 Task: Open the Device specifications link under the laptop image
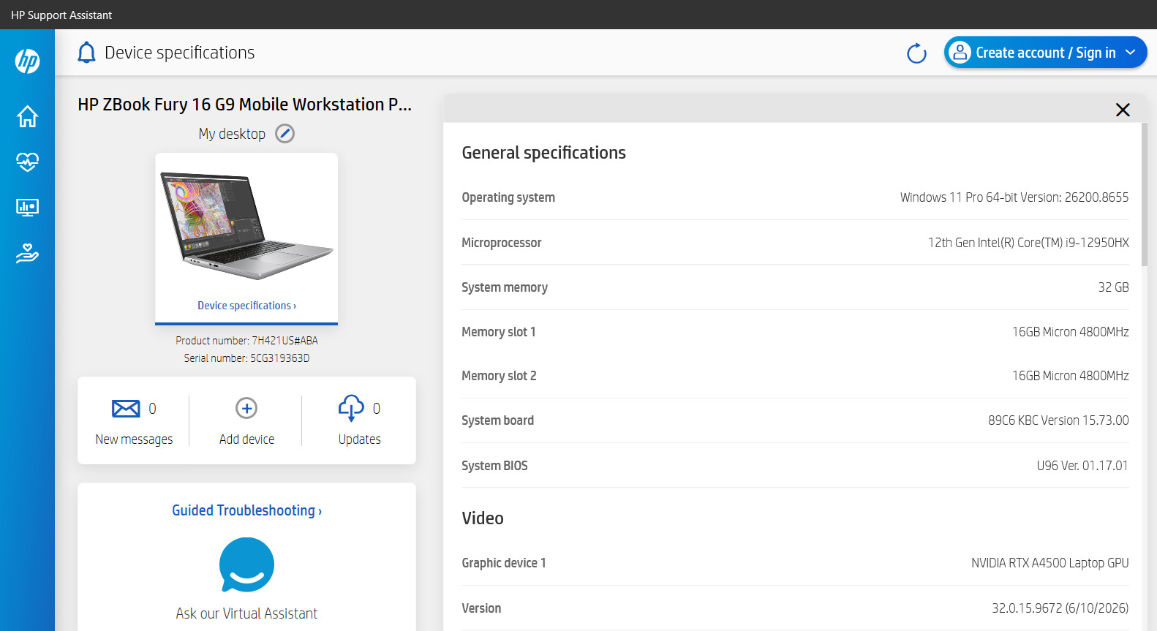pyautogui.click(x=246, y=306)
